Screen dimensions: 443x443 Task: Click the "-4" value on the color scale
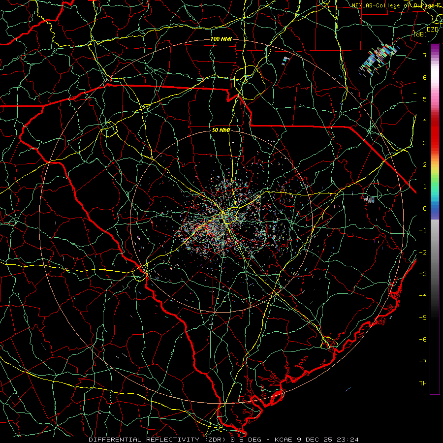click(x=423, y=295)
